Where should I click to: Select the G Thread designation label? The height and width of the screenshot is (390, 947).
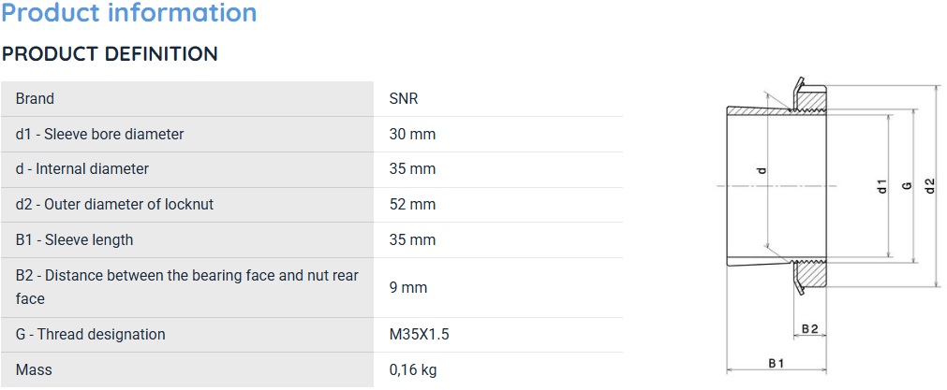pyautogui.click(x=91, y=334)
